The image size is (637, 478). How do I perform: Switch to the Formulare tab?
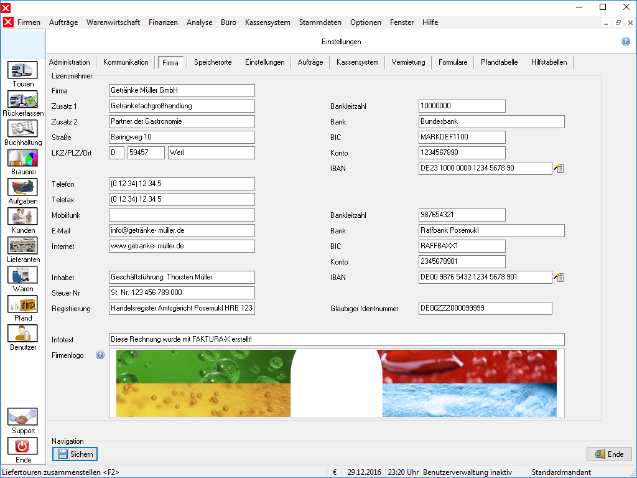(453, 62)
